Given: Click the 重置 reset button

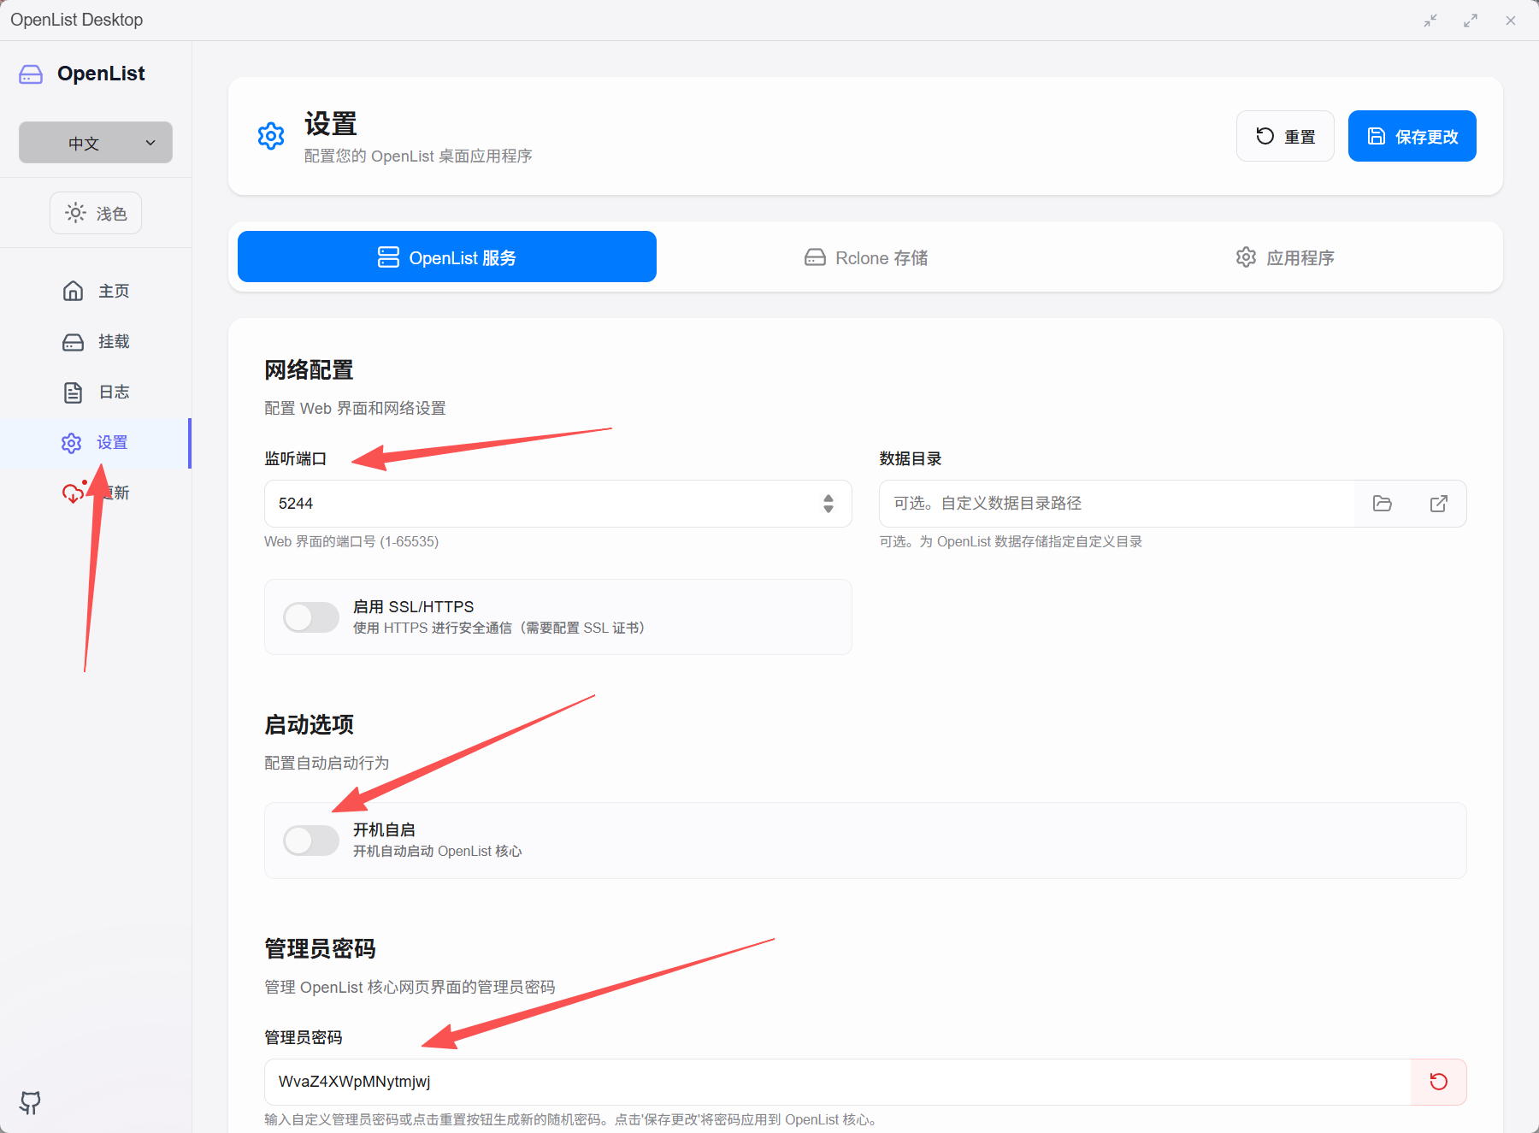Looking at the screenshot, I should click(1285, 136).
